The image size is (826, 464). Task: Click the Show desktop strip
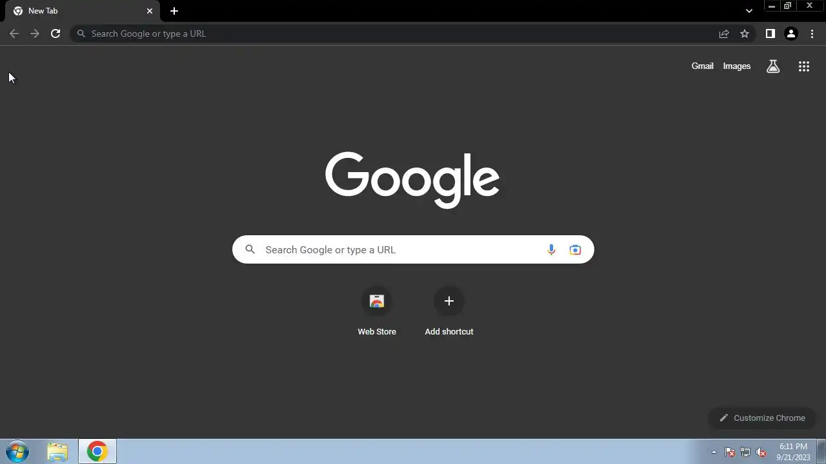pos(821,452)
